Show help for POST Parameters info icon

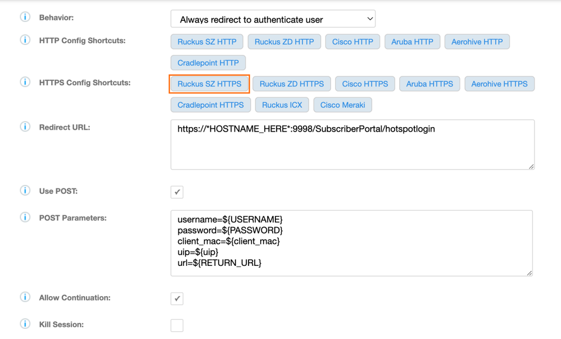click(25, 218)
